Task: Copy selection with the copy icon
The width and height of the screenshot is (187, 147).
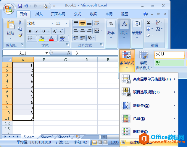Action: point(20,29)
